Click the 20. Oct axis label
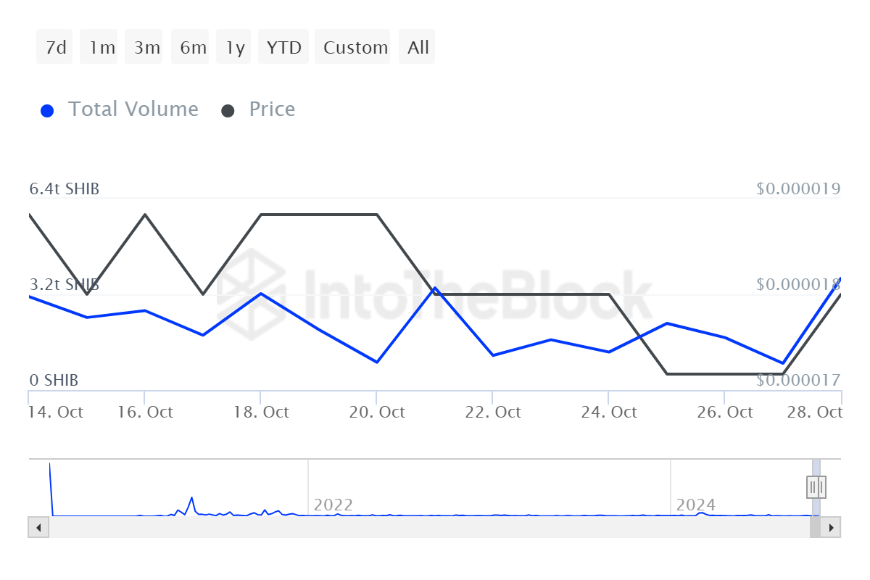 376,413
